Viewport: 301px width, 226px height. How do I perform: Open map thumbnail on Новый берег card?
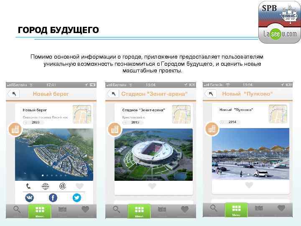coord(82,114)
